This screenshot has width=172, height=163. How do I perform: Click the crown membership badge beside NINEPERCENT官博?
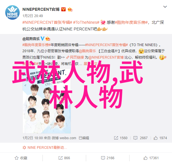point(70,10)
